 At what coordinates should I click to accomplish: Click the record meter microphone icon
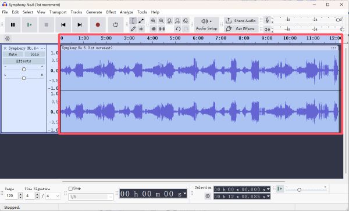click(268, 20)
